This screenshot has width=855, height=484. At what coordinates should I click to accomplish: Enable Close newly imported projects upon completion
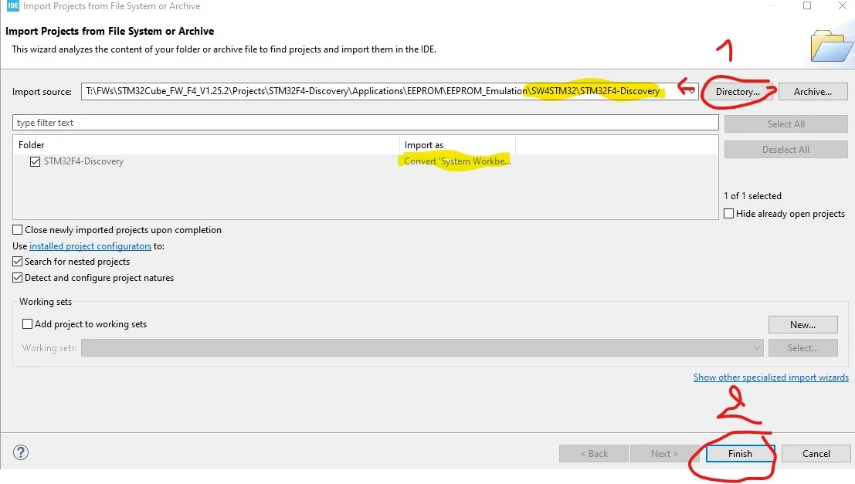click(18, 230)
